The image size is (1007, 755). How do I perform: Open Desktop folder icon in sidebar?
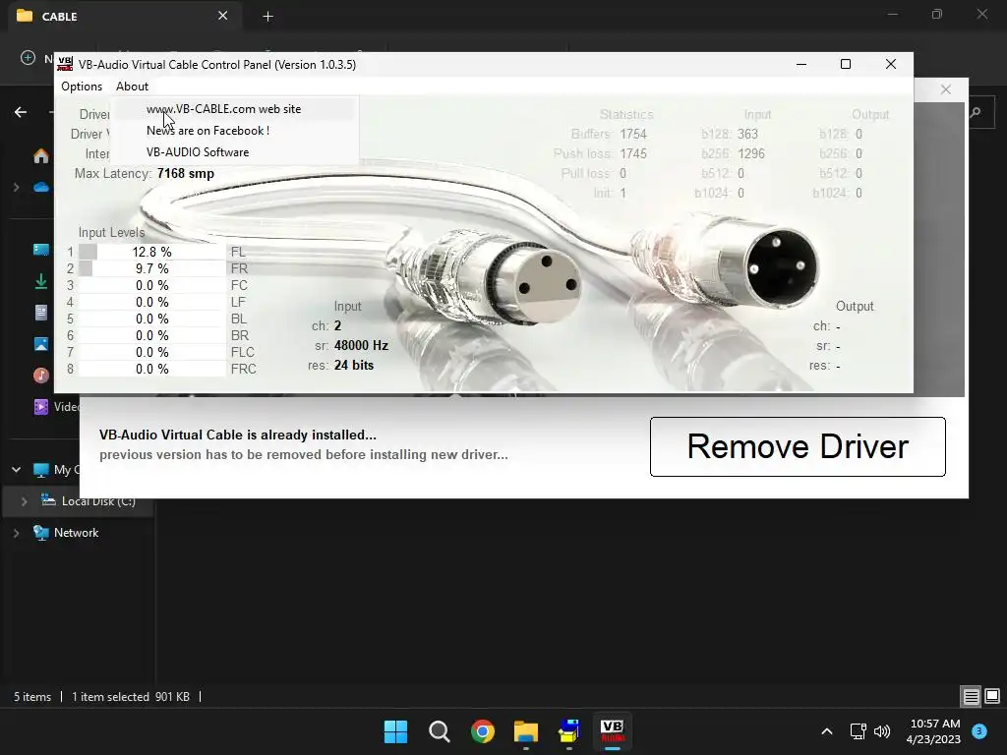41,250
